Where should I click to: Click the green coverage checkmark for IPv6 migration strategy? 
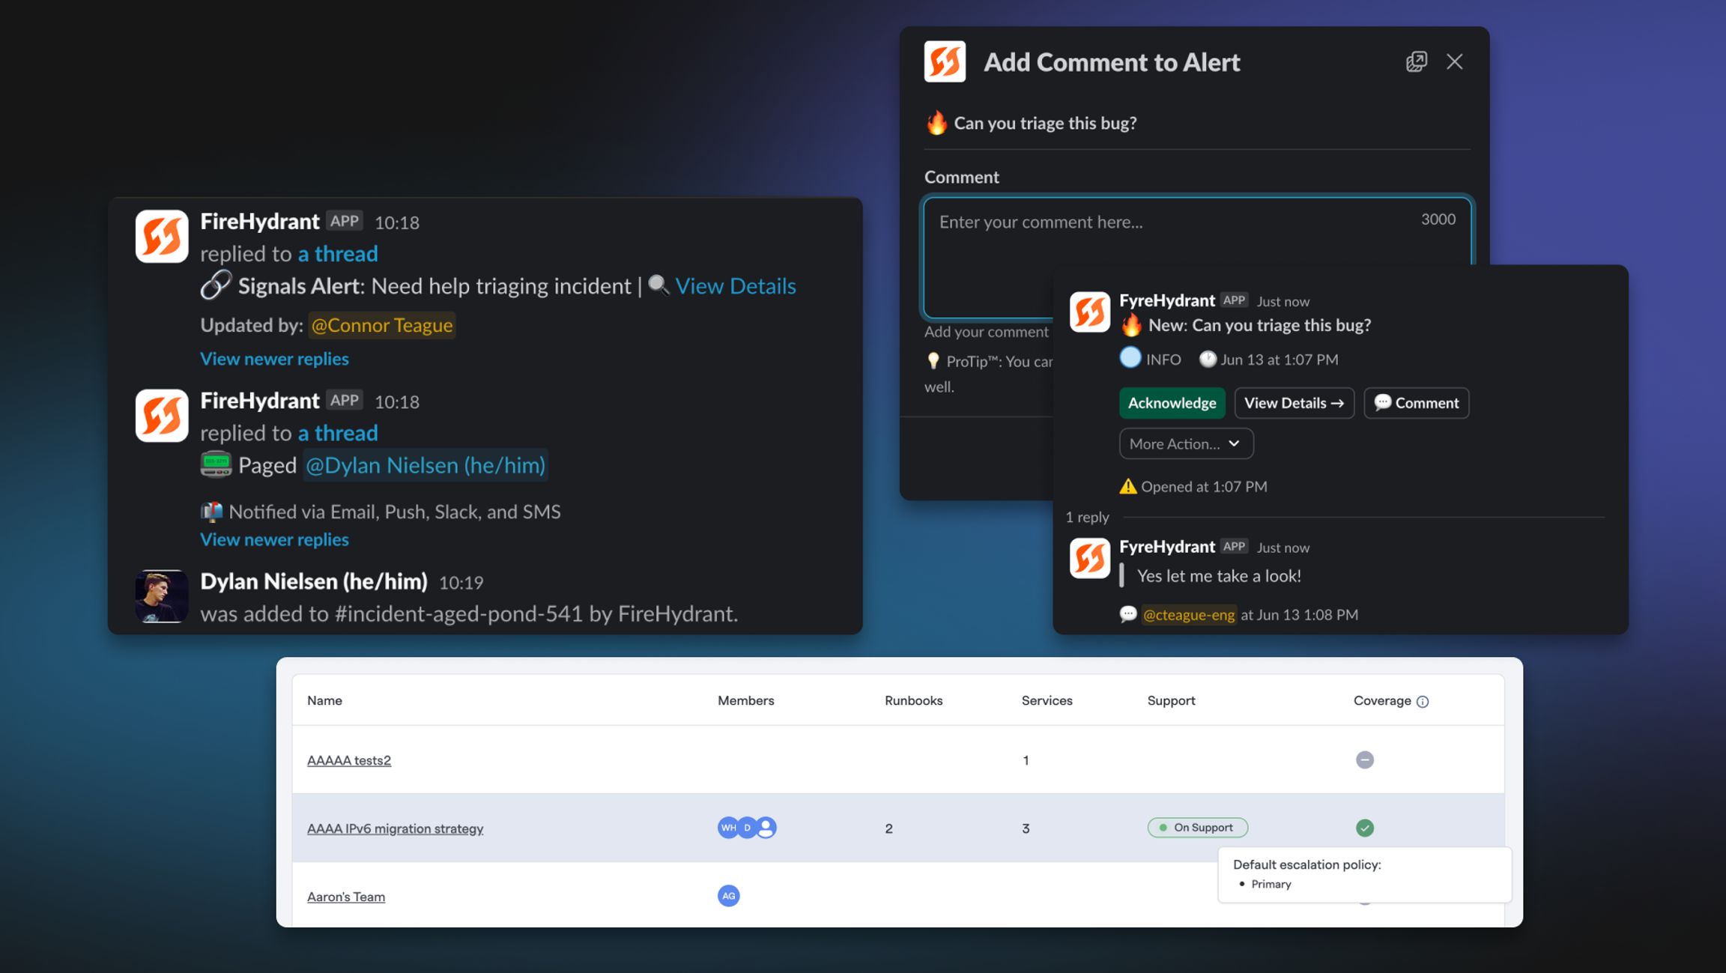tap(1364, 828)
